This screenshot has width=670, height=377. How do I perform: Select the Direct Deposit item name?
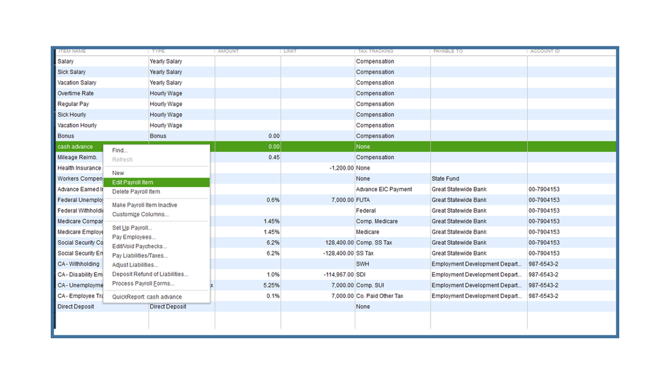pyautogui.click(x=76, y=307)
